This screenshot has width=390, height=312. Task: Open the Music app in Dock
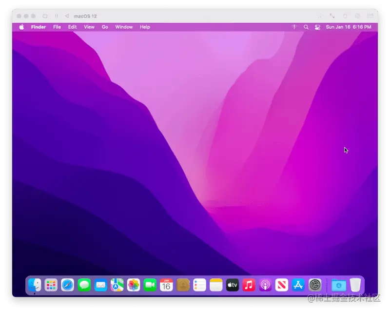tap(249, 285)
